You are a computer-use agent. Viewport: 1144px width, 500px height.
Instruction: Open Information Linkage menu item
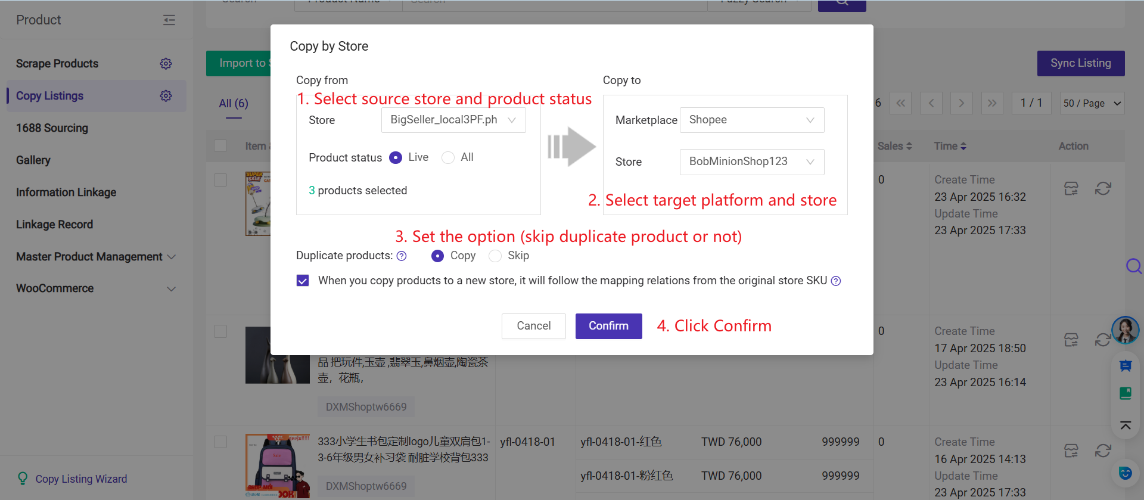66,192
